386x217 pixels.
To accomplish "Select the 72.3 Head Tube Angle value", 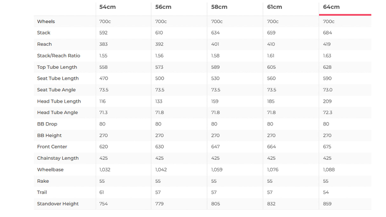I will pyautogui.click(x=327, y=112).
